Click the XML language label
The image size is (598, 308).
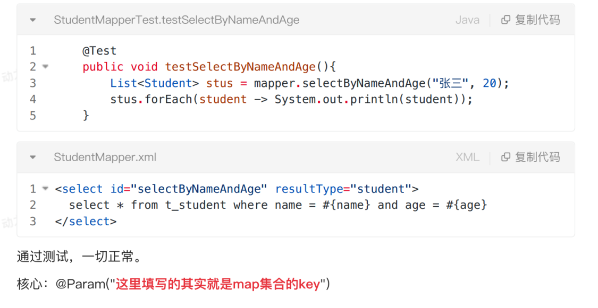point(467,157)
